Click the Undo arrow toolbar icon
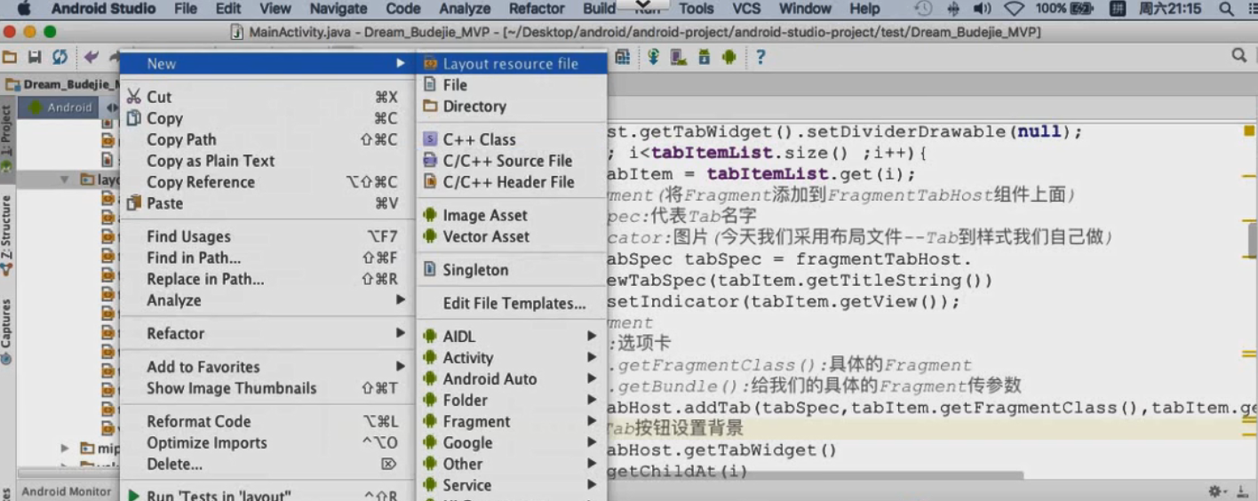Image resolution: width=1258 pixels, height=501 pixels. point(91,57)
